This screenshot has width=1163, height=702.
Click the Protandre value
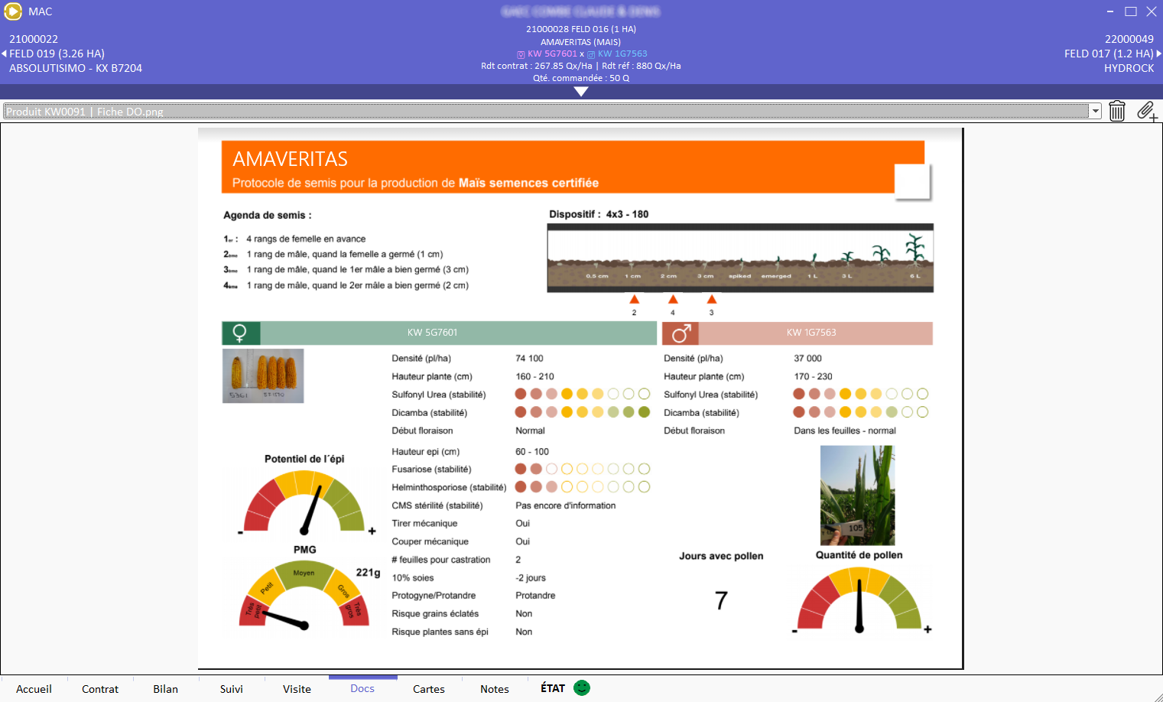pyautogui.click(x=535, y=596)
